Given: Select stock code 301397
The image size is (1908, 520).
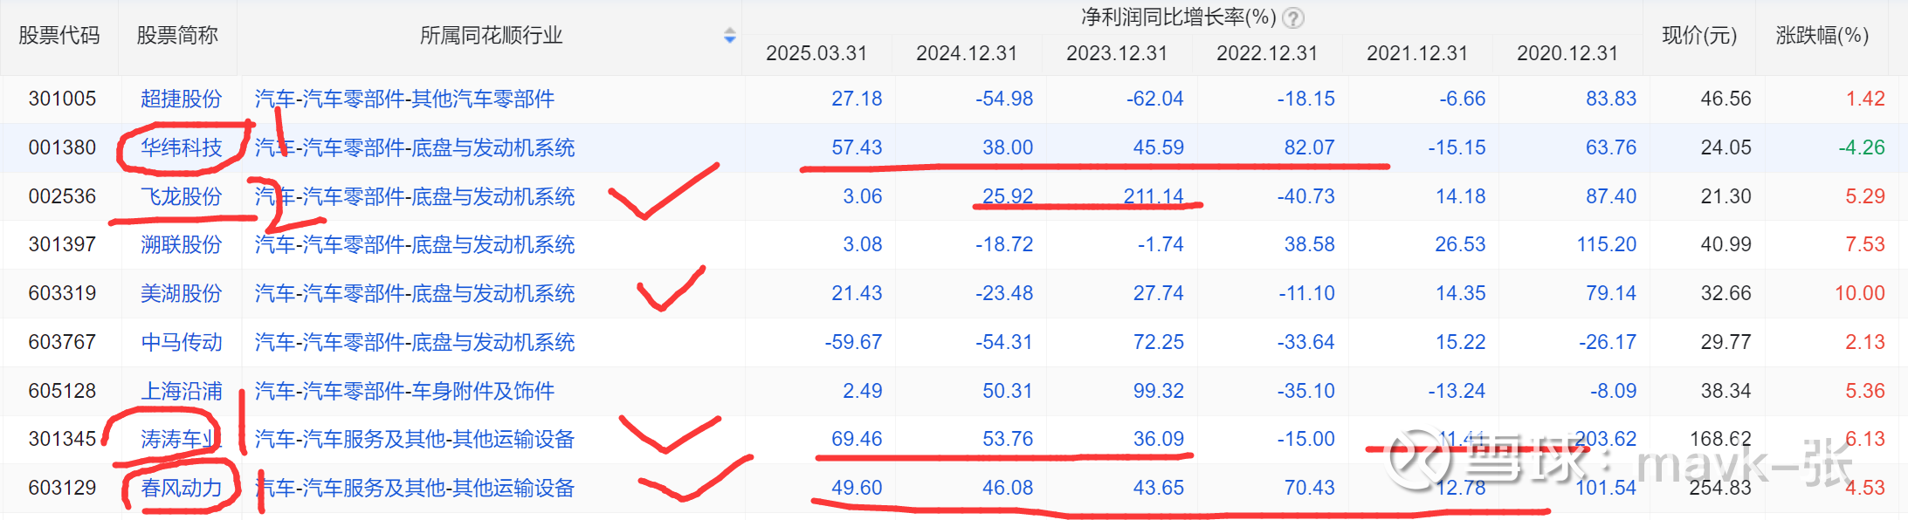Looking at the screenshot, I should click(62, 244).
